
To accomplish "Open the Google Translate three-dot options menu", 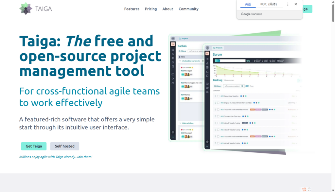I will pyautogui.click(x=288, y=4).
